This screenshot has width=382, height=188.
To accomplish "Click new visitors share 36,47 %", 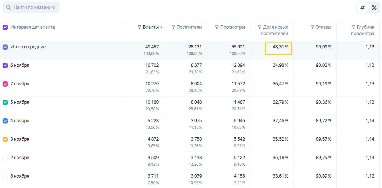I will coord(280,84).
